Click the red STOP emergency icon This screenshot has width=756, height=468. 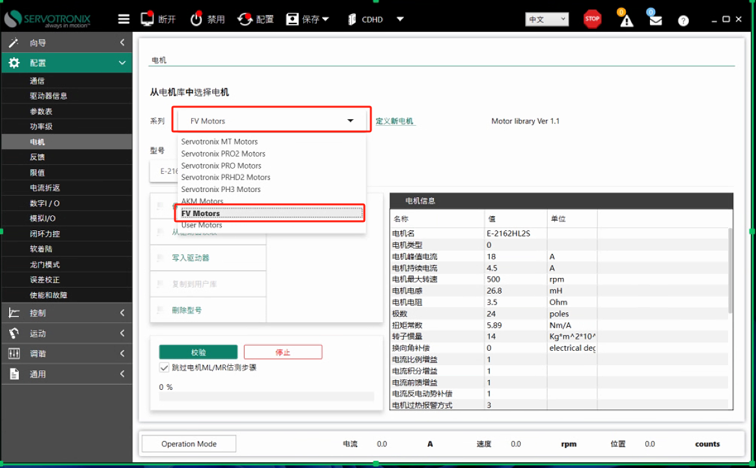click(592, 19)
